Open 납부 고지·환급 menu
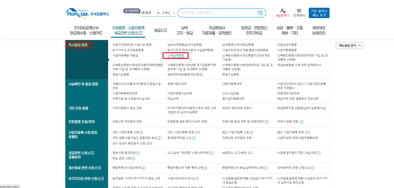The image size is (394, 188). pos(185,30)
